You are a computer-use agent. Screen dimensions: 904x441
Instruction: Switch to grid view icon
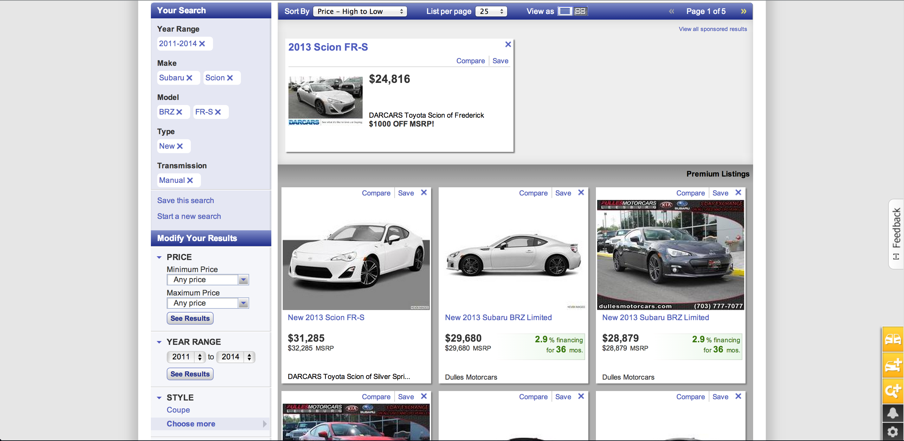coord(580,11)
